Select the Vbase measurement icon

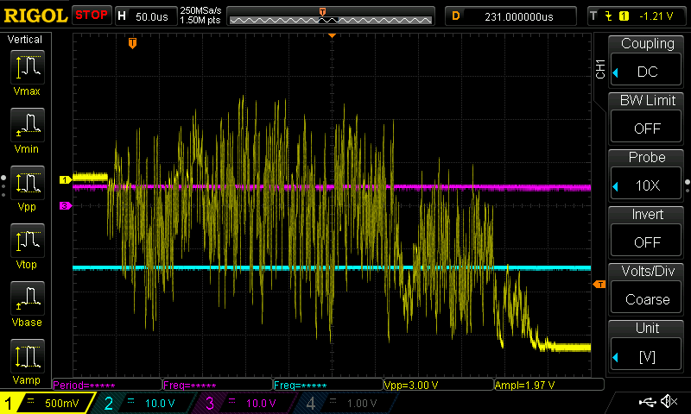pyautogui.click(x=28, y=298)
